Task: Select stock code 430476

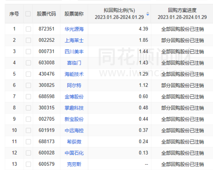Action: [x=47, y=74]
